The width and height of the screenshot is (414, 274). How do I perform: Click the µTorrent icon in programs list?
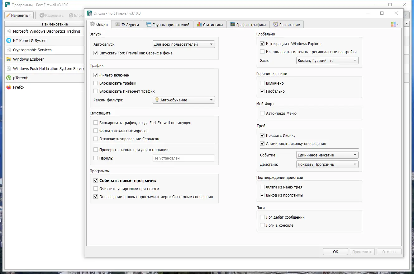coord(9,78)
